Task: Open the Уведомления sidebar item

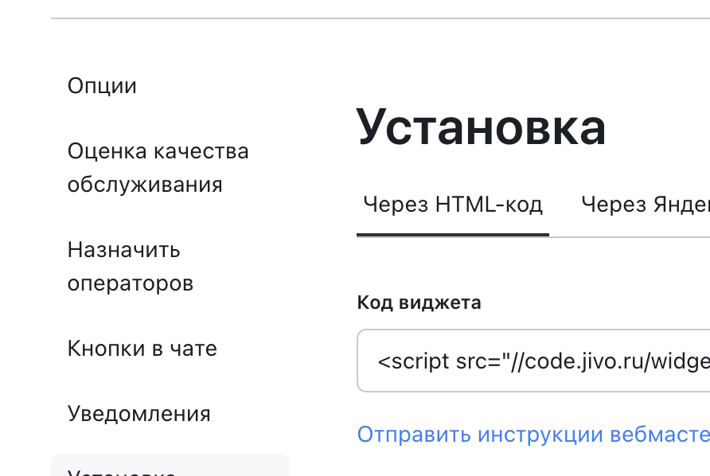Action: click(138, 414)
